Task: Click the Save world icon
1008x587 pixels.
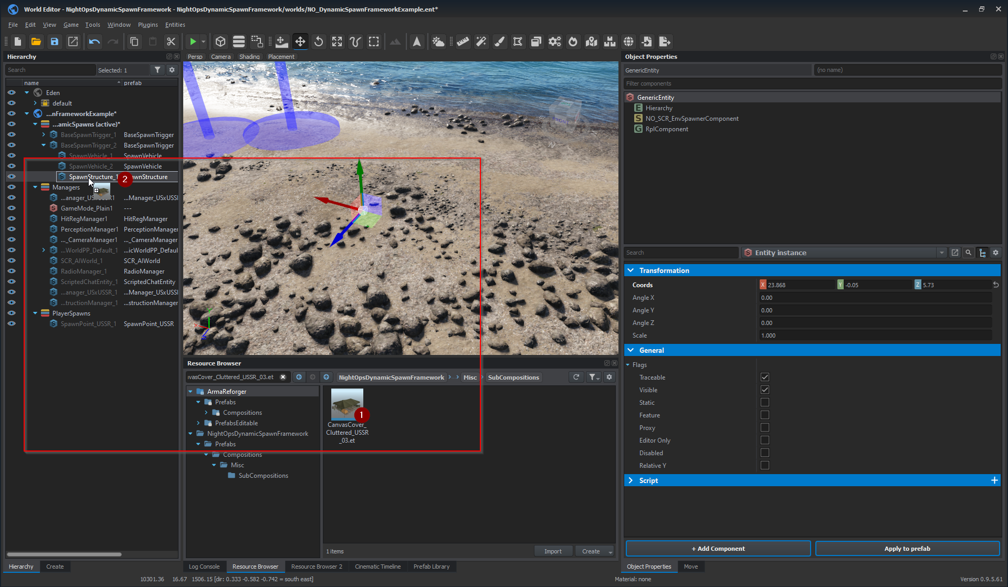Action: pos(55,41)
